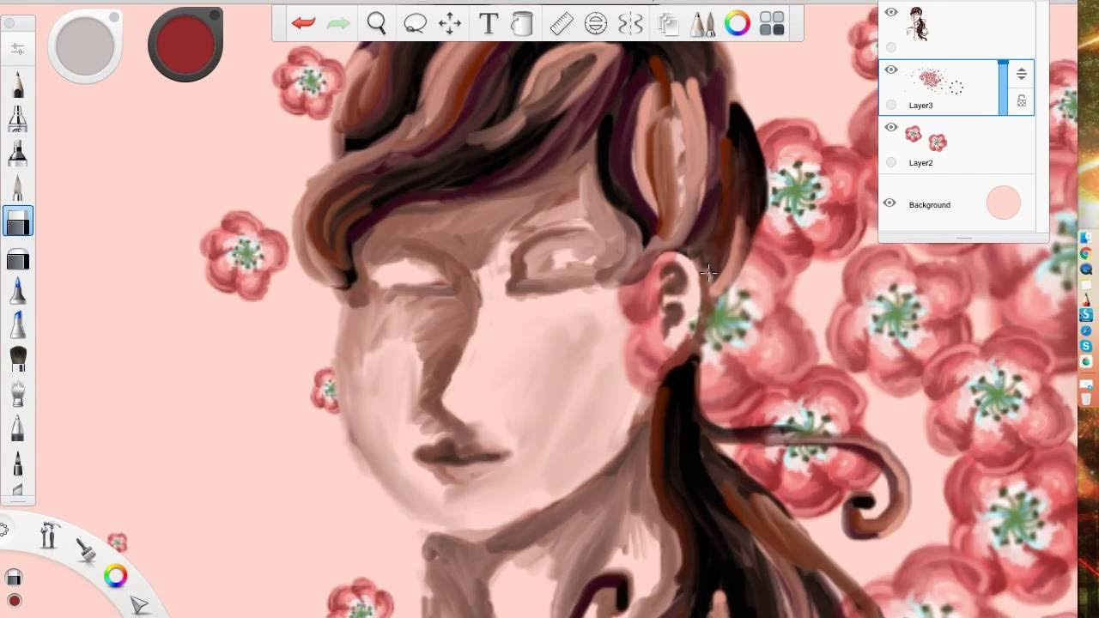Undo the last stroke with the red arrow
This screenshot has width=1099, height=618.
coord(303,24)
